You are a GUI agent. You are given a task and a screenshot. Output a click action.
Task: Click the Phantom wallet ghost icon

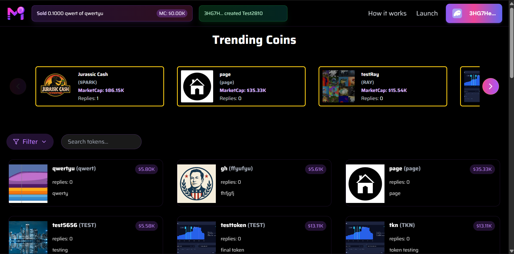coord(458,13)
